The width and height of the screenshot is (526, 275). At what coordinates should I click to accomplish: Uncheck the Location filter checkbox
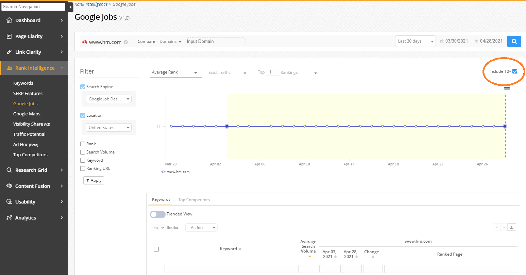click(x=83, y=115)
